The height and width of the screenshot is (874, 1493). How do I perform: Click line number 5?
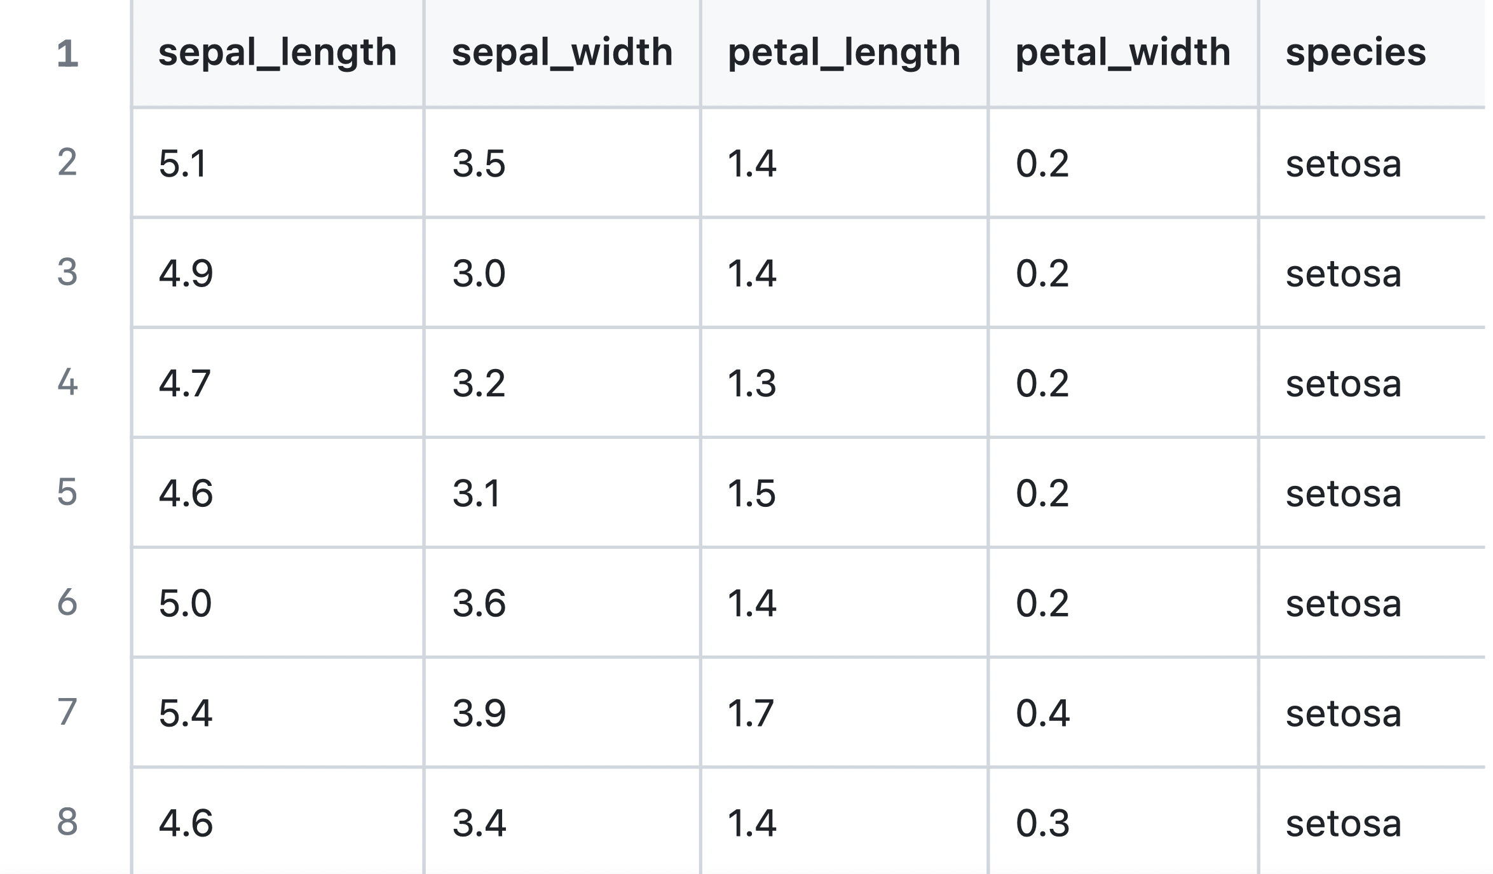coord(67,492)
